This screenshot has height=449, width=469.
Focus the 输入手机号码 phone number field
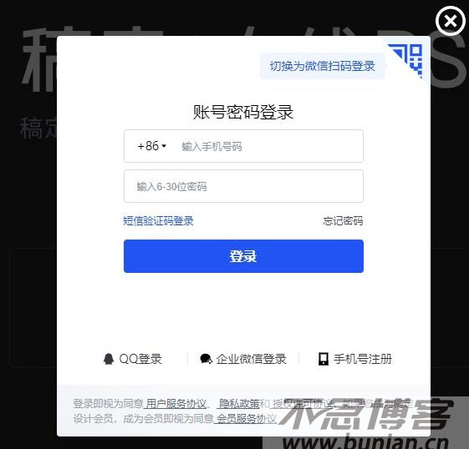pyautogui.click(x=269, y=146)
